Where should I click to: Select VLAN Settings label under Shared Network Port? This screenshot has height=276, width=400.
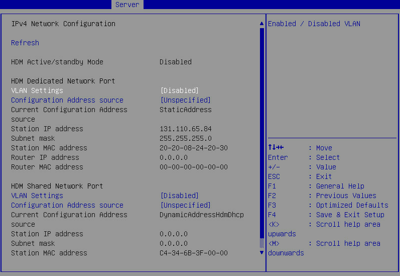[37, 196]
